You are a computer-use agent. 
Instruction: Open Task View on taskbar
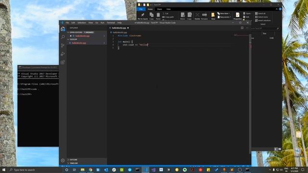tap(74, 170)
